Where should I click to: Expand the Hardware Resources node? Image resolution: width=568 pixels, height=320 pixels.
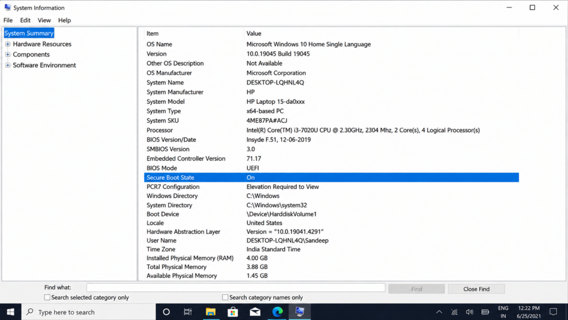(x=8, y=44)
